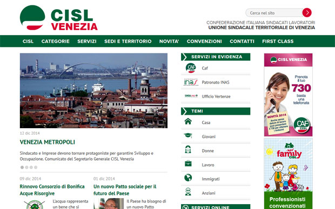Click the 12 dic 2014 date text
335x209 pixels.
tap(30, 133)
